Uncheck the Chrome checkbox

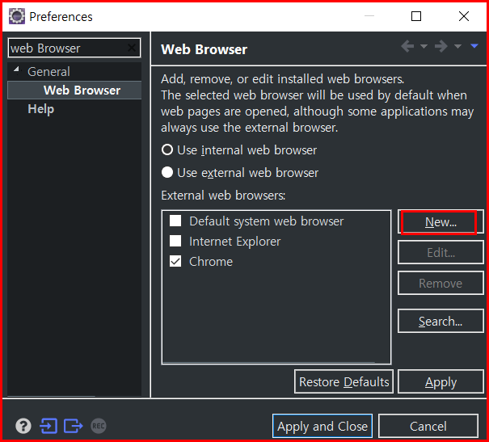pos(175,261)
